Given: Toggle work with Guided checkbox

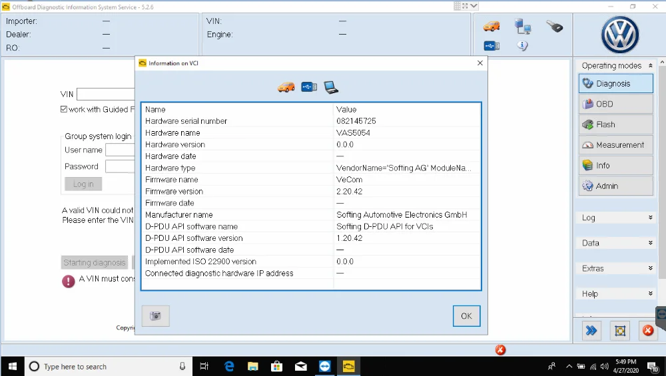Looking at the screenshot, I should 64,109.
